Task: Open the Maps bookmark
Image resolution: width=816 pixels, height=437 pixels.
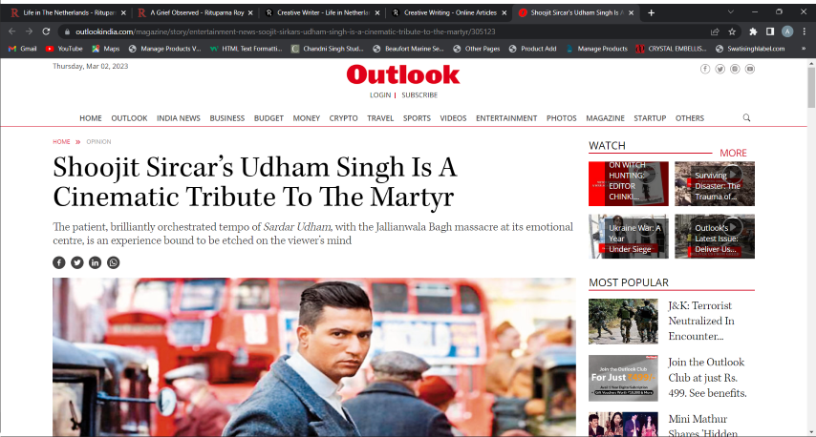Action: coord(106,49)
